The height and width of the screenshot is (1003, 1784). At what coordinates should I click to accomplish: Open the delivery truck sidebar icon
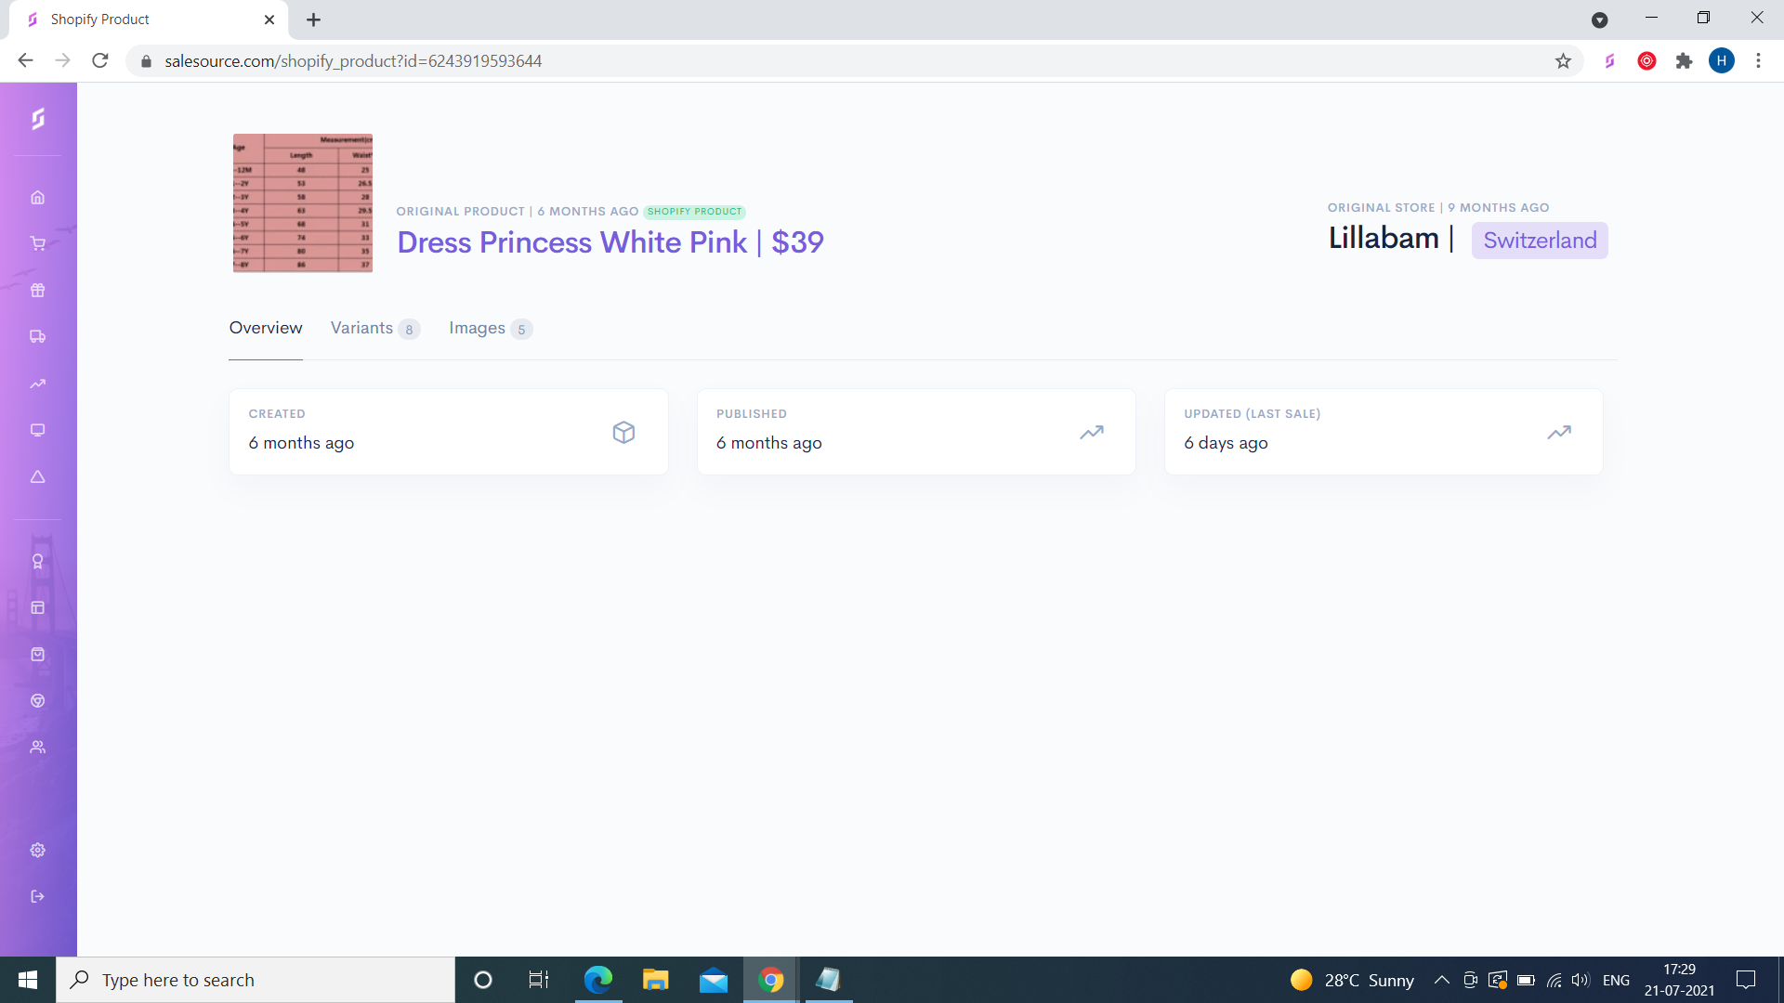(37, 336)
